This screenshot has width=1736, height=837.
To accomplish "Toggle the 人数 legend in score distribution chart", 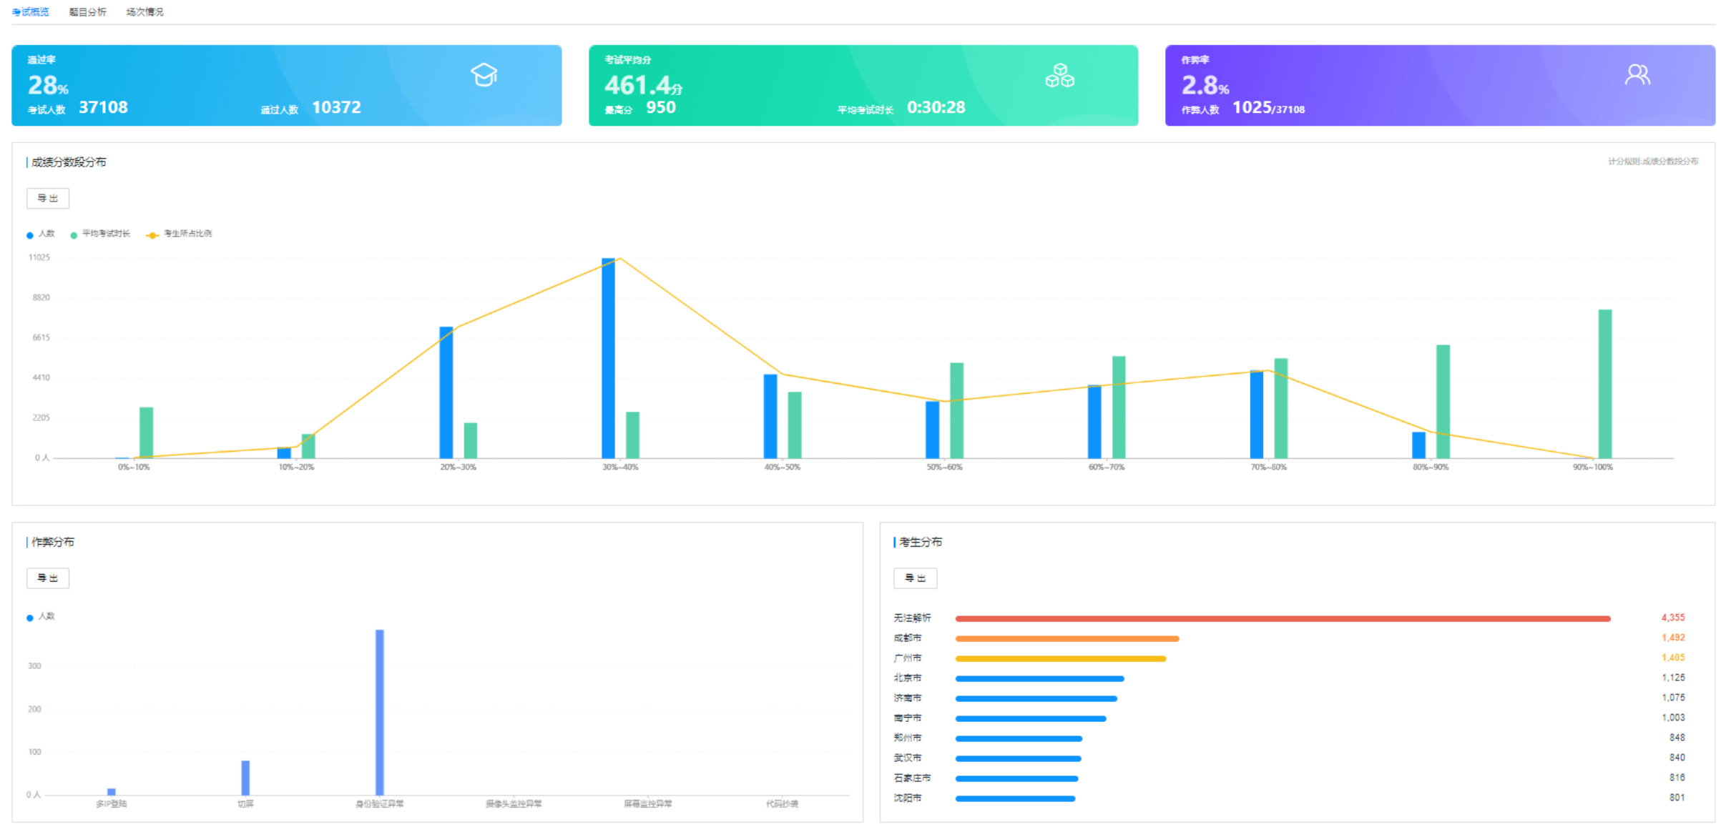I will click(x=41, y=234).
